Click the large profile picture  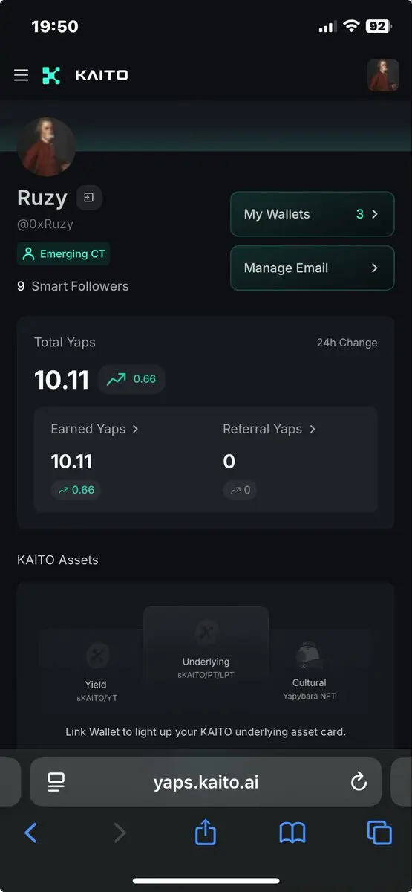(46, 146)
